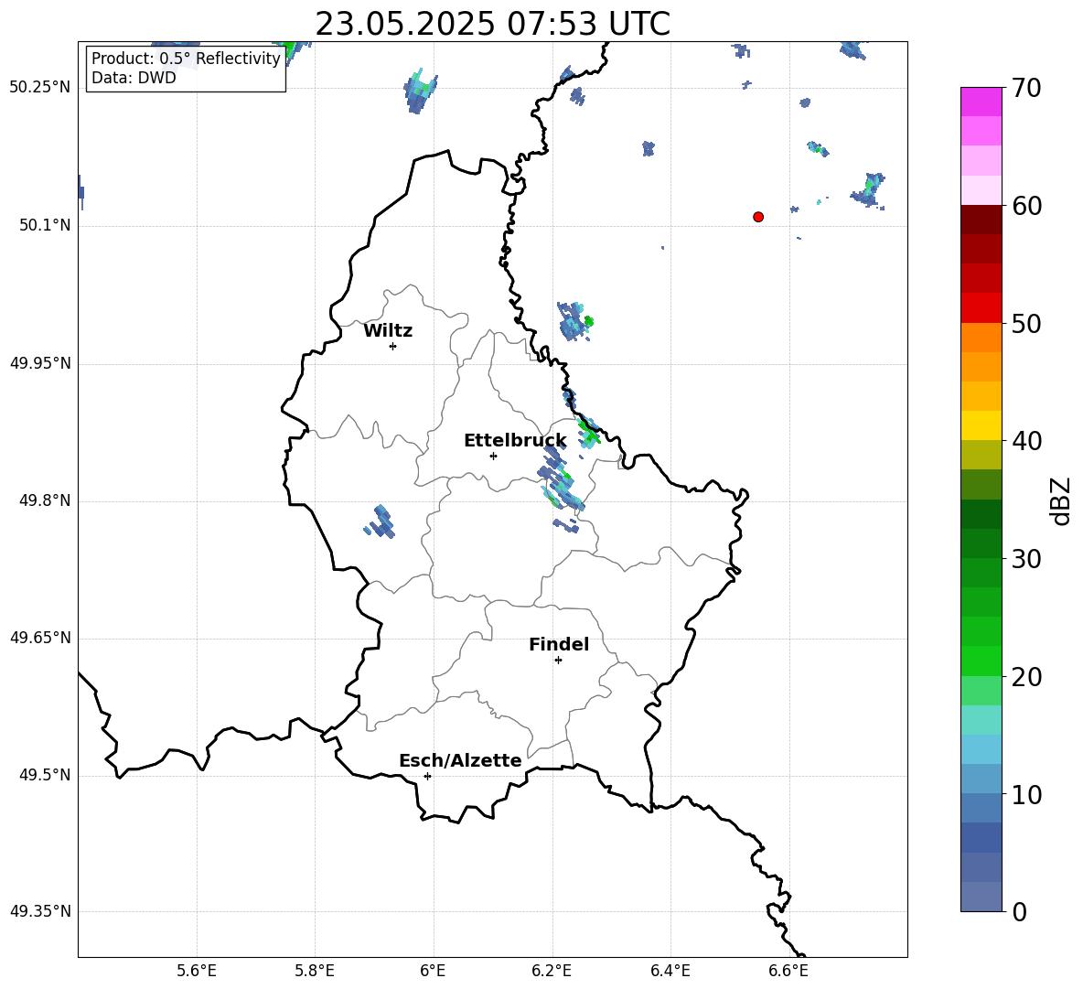Pick the orange swatch just below 50 dBZ
The width and height of the screenshot is (1083, 989).
[x=981, y=338]
